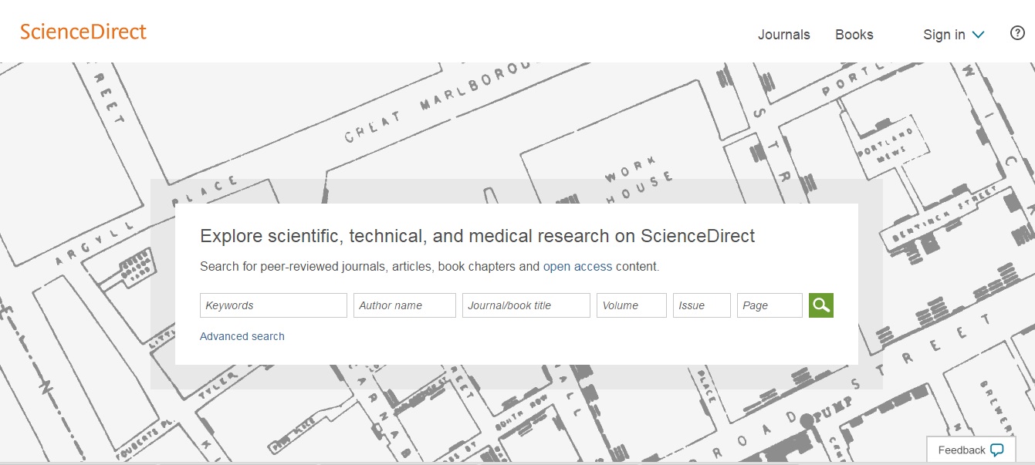
Task: Click the Volume input field
Action: coord(631,305)
